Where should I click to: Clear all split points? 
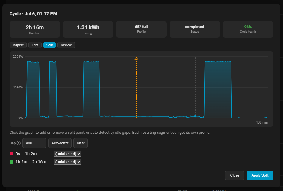click(81, 143)
